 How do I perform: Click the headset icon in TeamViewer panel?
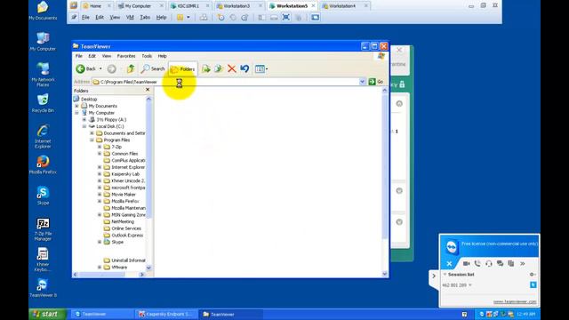pos(489,263)
